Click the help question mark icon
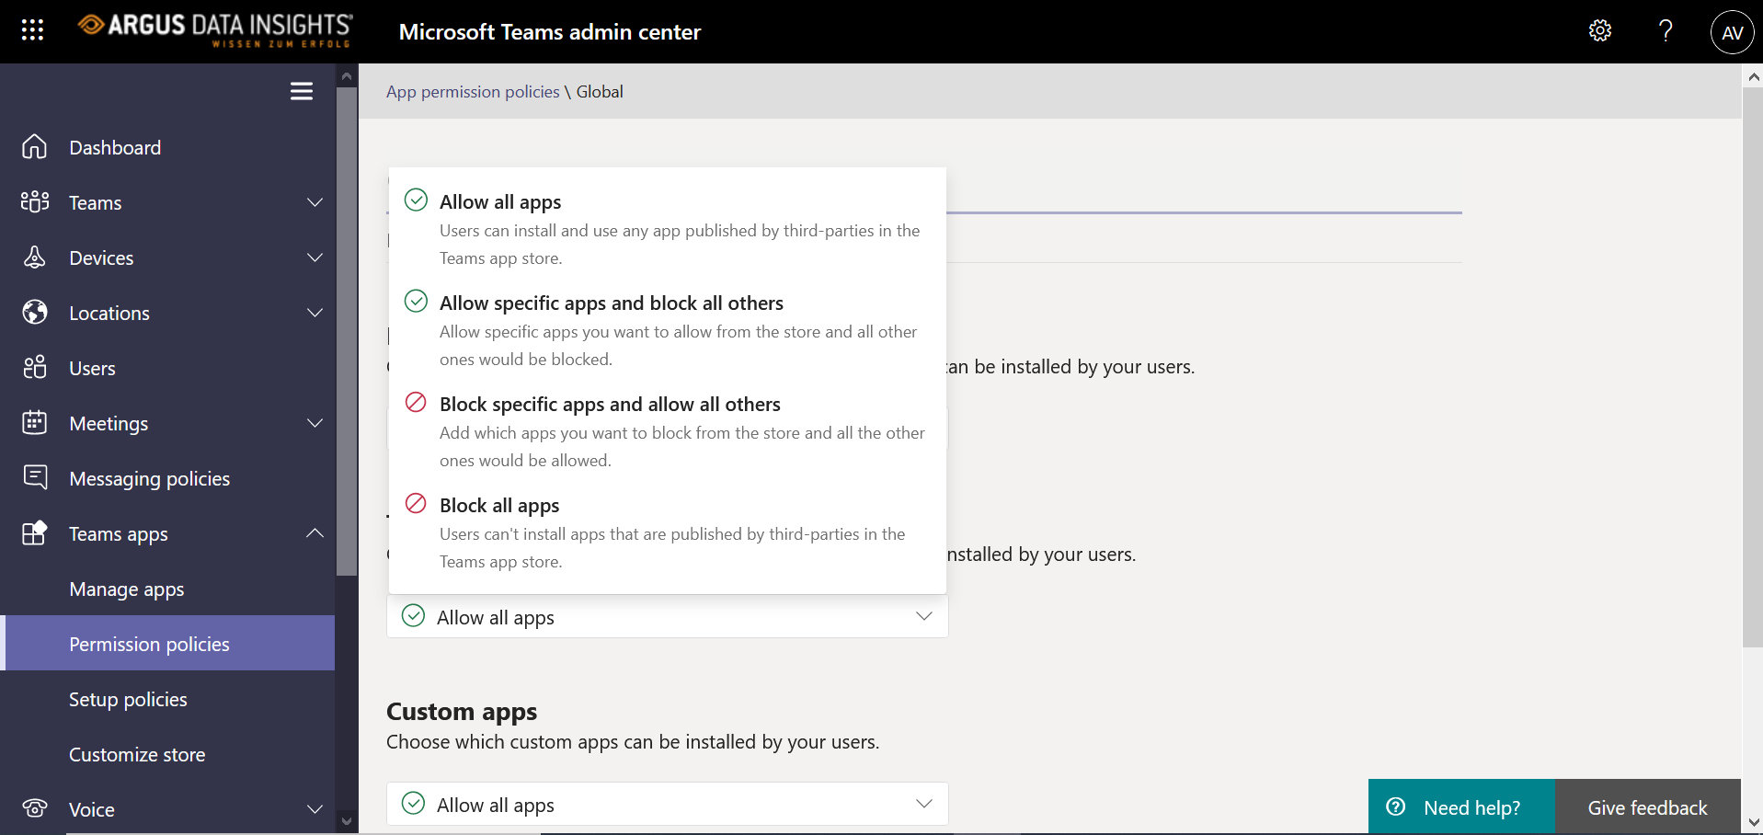This screenshot has width=1763, height=835. (1666, 30)
